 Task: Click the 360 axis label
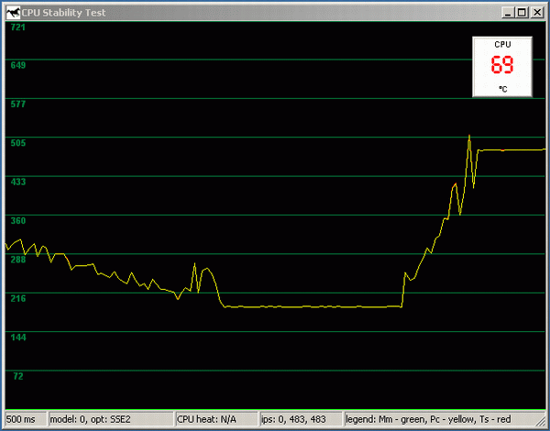point(17,221)
